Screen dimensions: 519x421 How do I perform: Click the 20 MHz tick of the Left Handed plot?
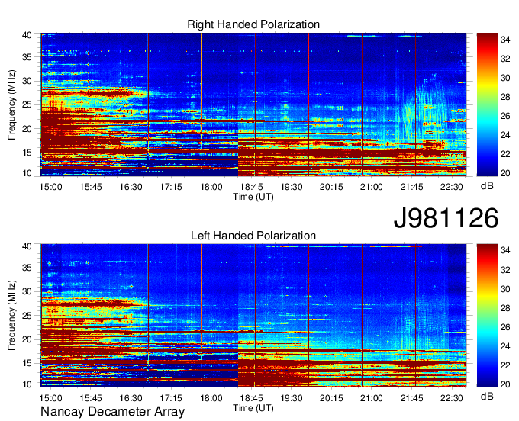[x=27, y=339]
